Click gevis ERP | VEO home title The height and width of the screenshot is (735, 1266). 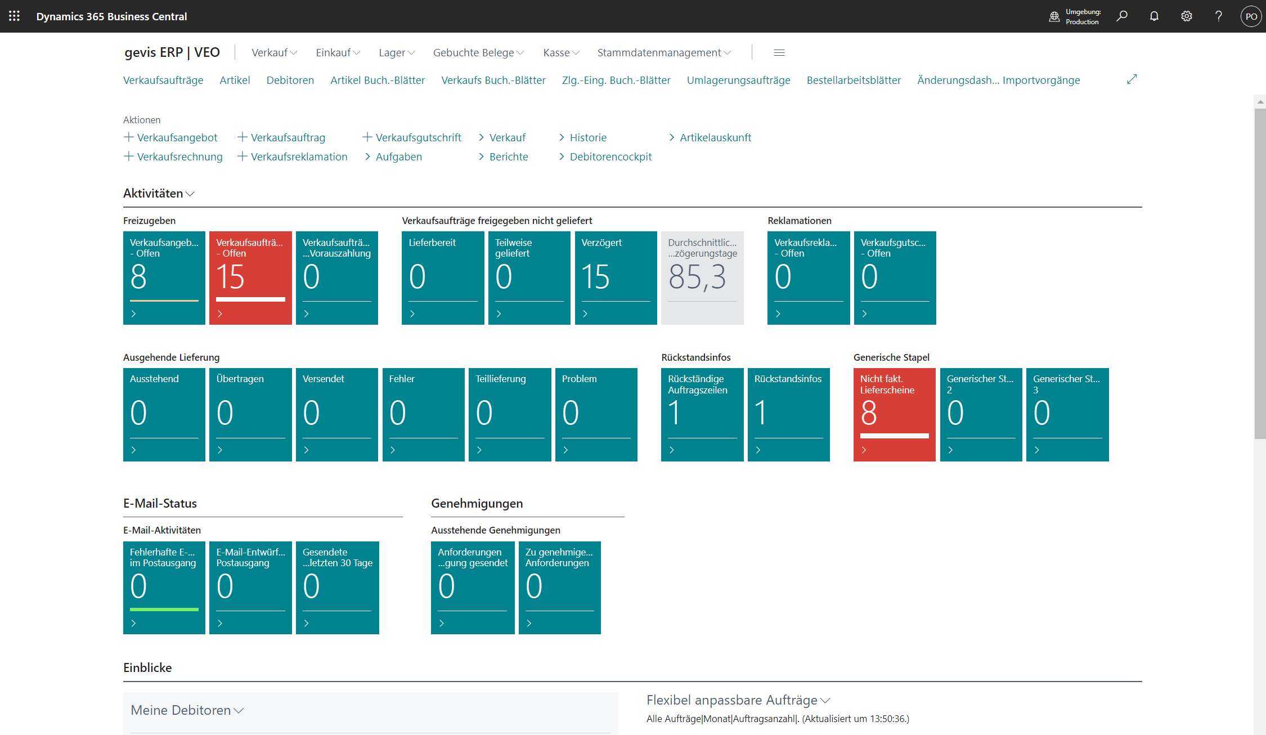point(172,52)
